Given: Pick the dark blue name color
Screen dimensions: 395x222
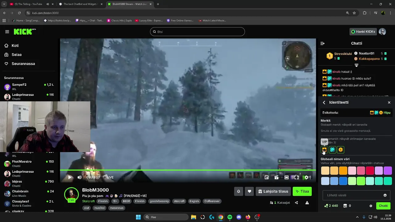Looking at the screenshot, I should tap(343, 181).
